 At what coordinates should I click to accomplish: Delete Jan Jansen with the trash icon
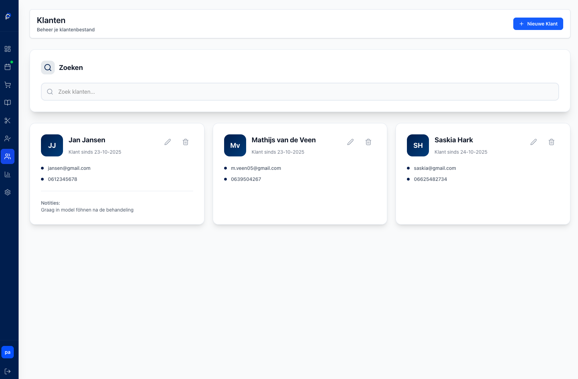pyautogui.click(x=186, y=142)
